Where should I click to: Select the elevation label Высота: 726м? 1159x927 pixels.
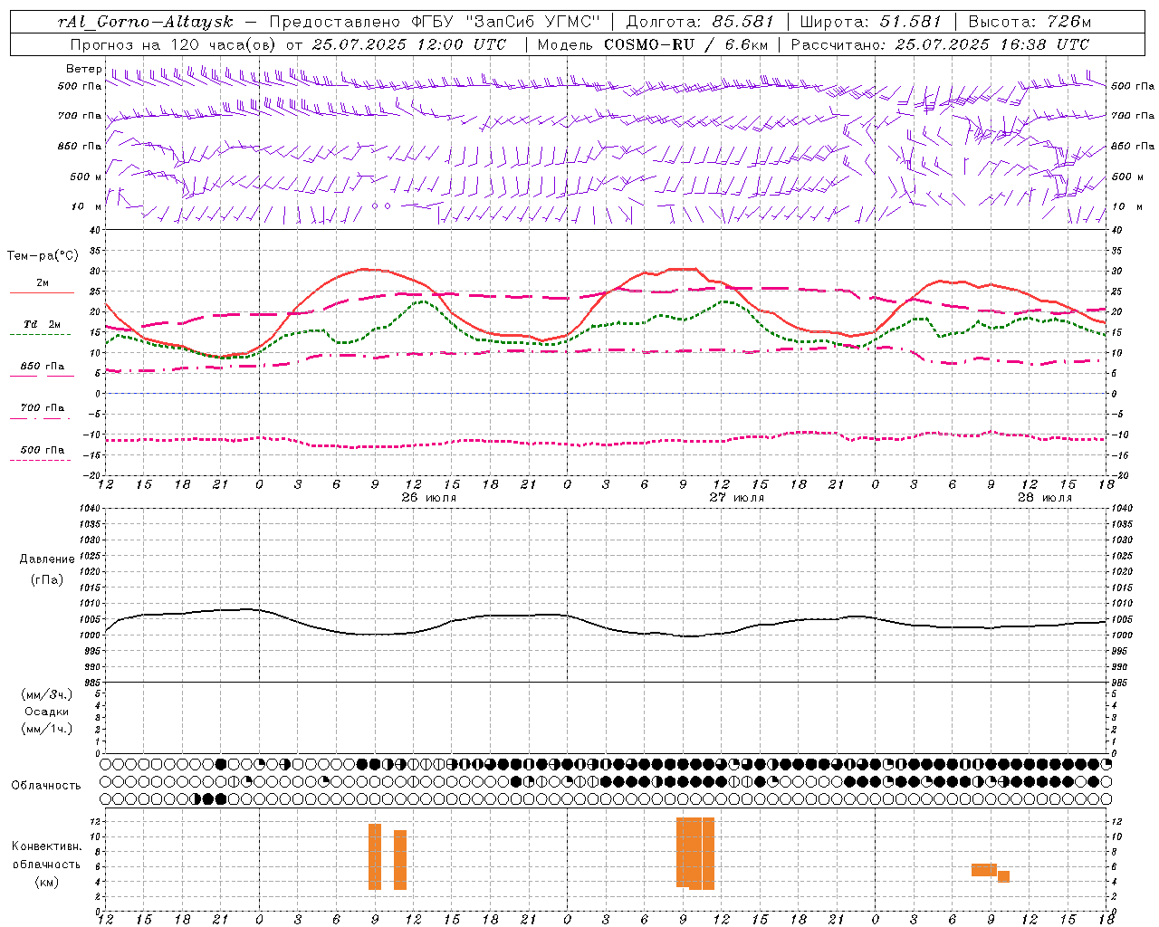pos(1030,22)
